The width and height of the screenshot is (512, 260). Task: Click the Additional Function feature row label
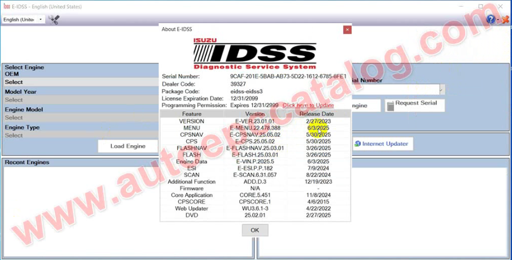[x=192, y=181]
